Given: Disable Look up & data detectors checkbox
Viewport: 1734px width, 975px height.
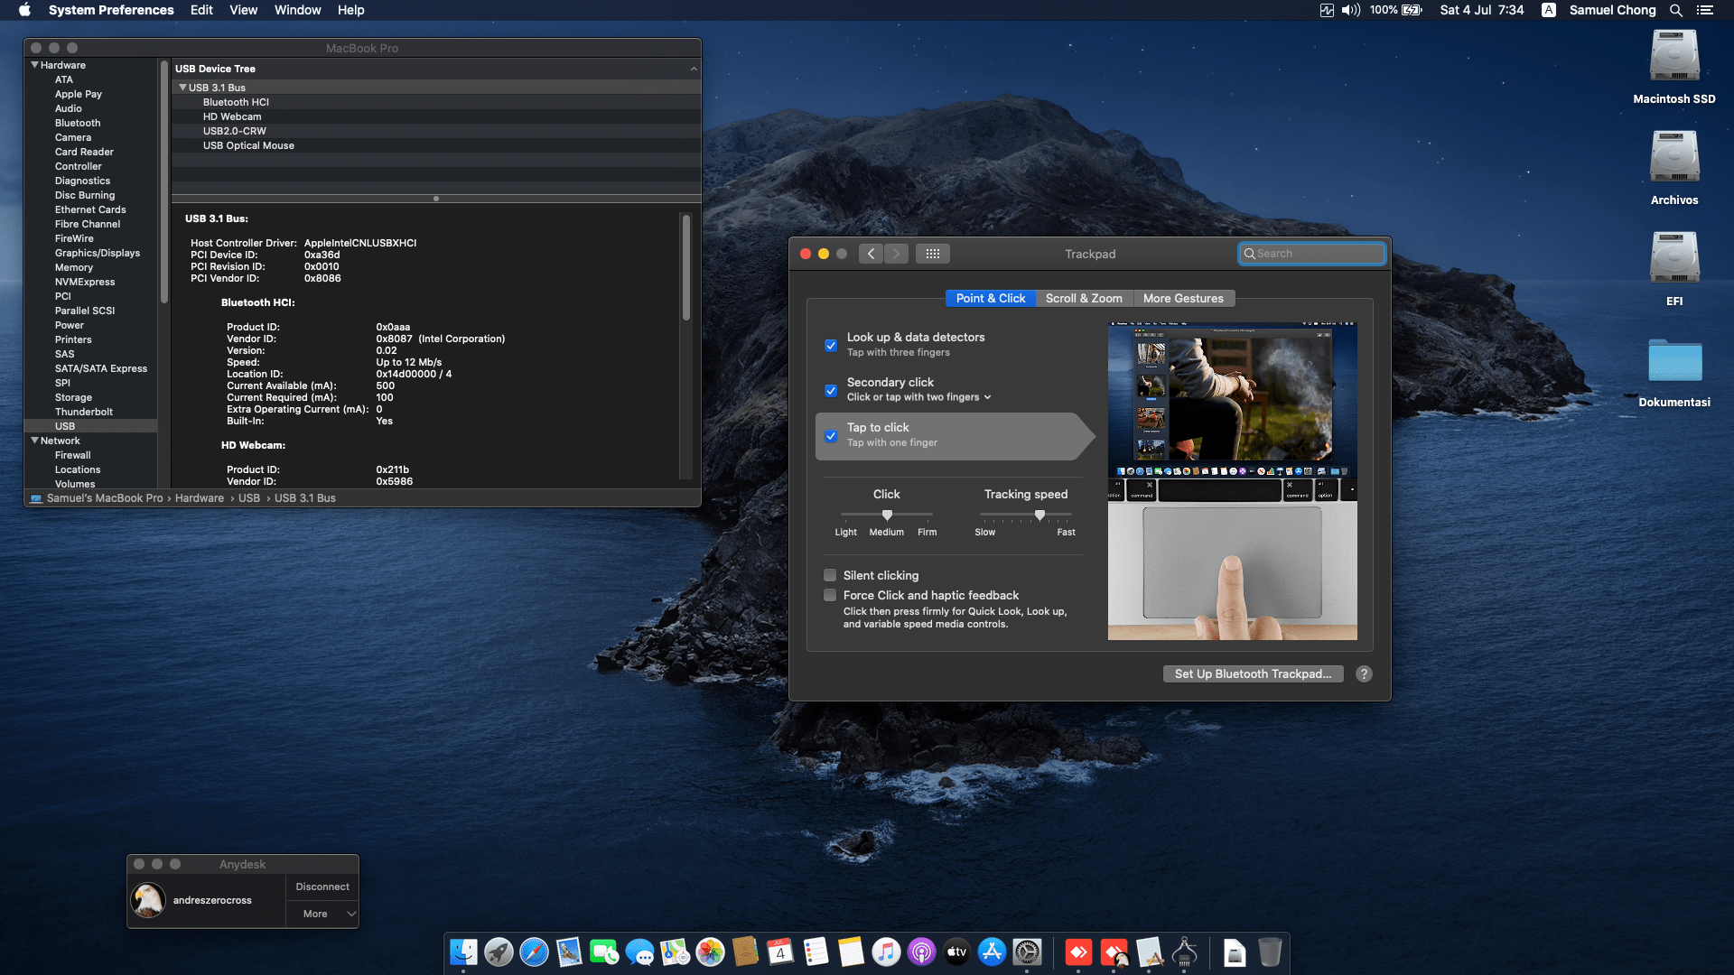Looking at the screenshot, I should (x=831, y=345).
